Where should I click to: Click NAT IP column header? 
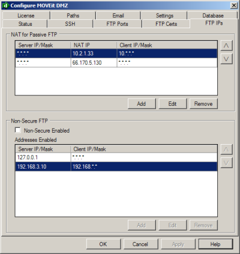pyautogui.click(x=94, y=45)
